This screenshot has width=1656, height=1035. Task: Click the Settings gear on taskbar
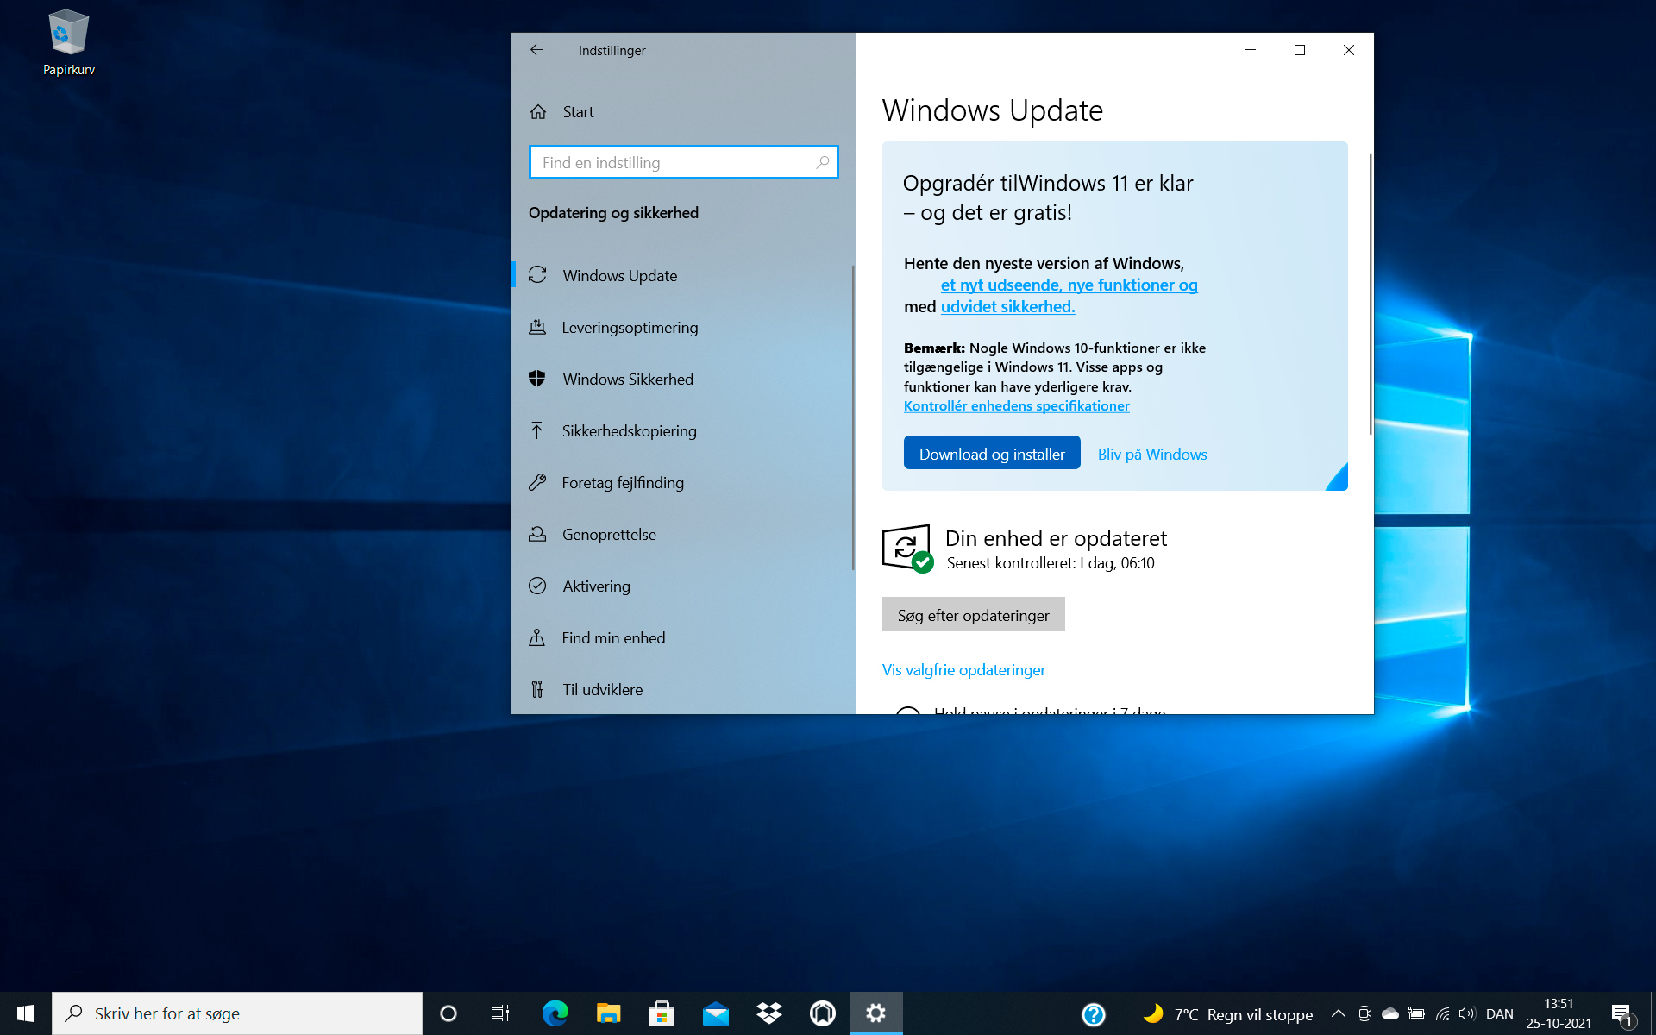(876, 1013)
